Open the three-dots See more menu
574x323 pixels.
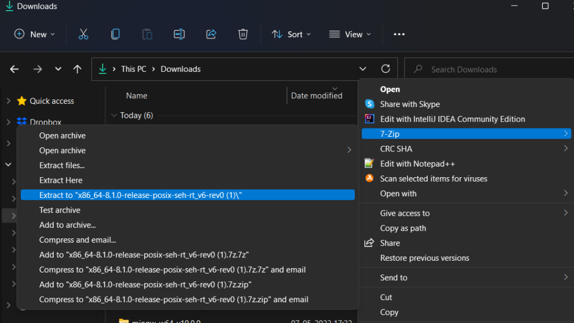(399, 34)
